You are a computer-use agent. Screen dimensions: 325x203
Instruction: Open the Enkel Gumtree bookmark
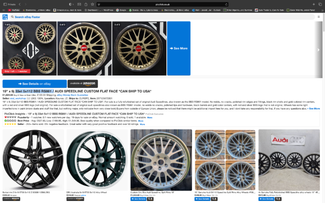238,10
